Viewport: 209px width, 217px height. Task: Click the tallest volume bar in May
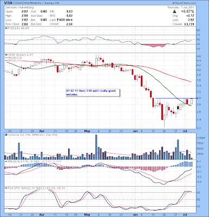[x=96, y=147]
